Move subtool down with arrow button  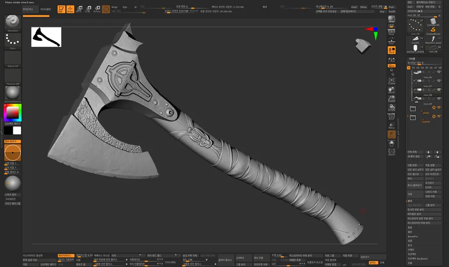(x=437, y=152)
